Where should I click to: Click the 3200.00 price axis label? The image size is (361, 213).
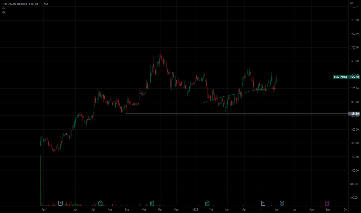coord(354,20)
